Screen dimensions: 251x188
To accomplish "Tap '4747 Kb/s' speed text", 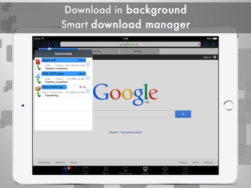I will (57, 92).
